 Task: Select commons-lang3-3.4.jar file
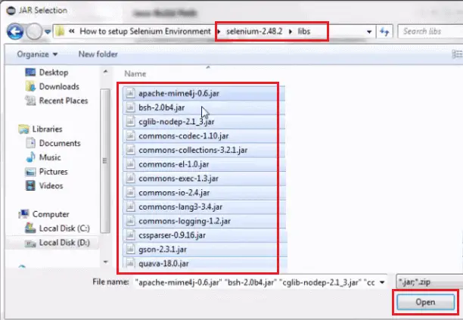pos(204,207)
